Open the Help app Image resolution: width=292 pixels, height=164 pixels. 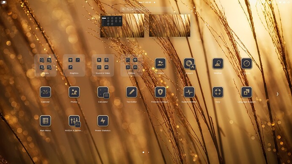[x=218, y=92]
